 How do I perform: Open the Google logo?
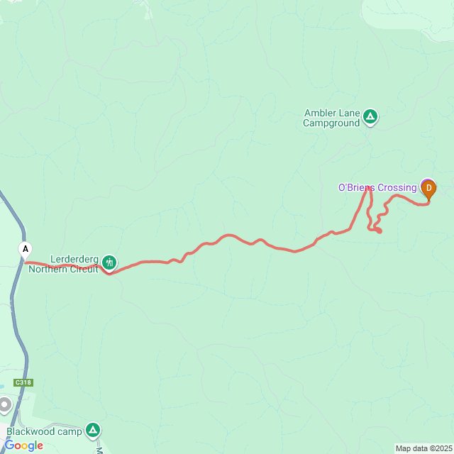click(x=24, y=445)
